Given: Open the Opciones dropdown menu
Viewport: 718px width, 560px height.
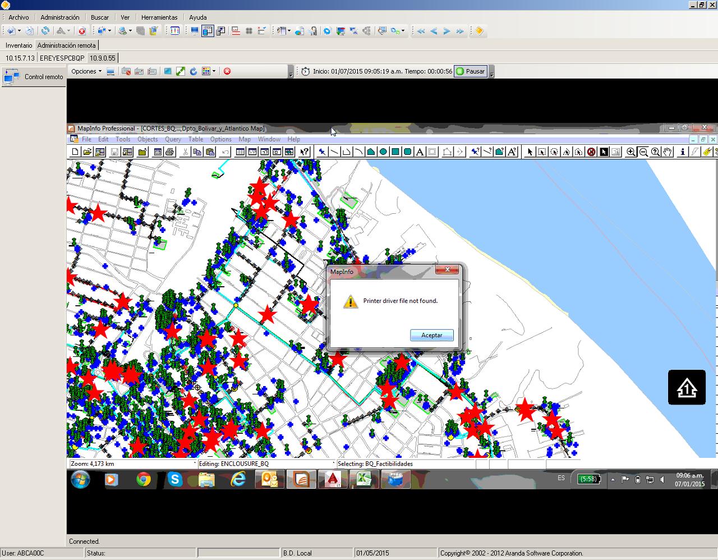Looking at the screenshot, I should (x=85, y=71).
